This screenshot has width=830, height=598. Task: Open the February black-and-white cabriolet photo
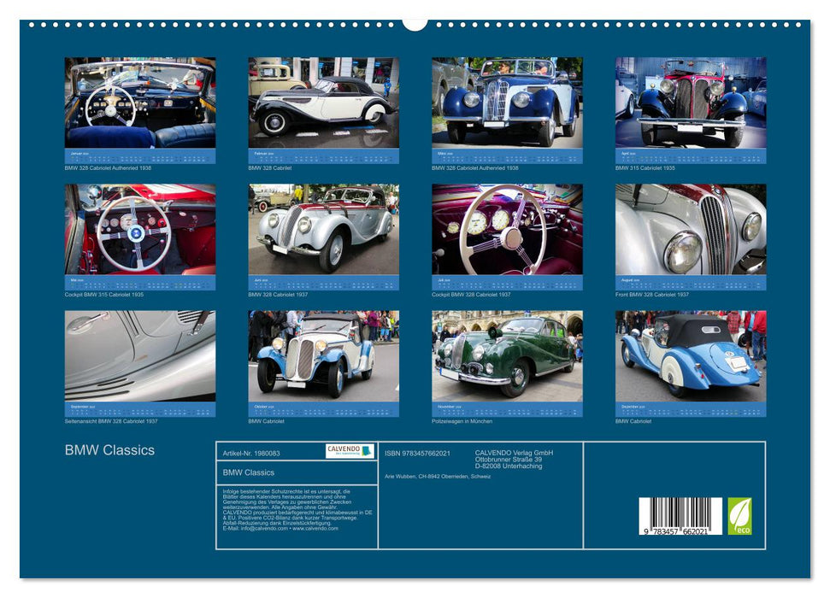click(x=323, y=103)
